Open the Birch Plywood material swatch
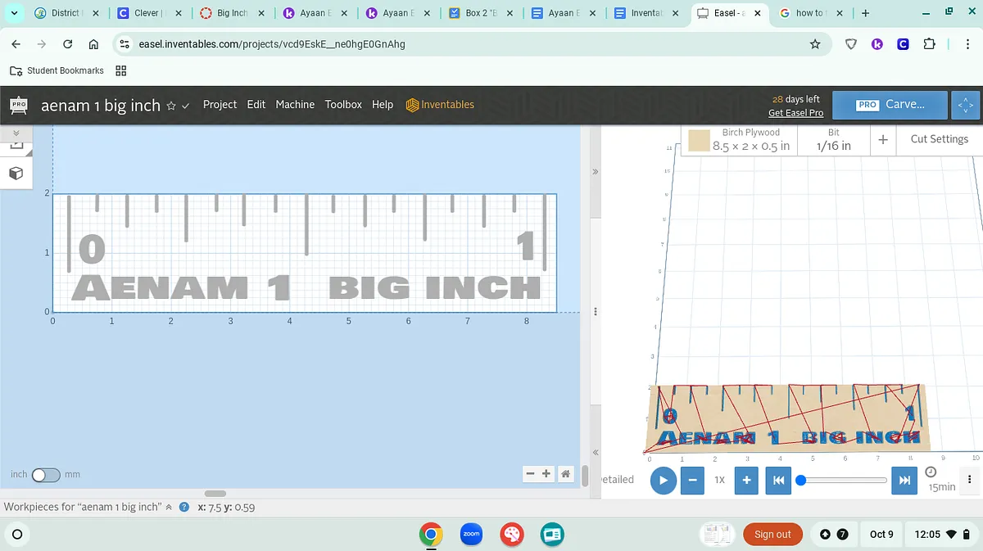The width and height of the screenshot is (983, 551). click(x=699, y=140)
